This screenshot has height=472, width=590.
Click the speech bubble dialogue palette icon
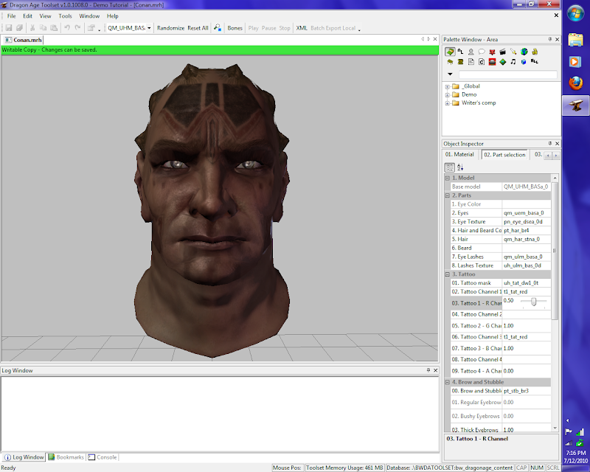click(481, 52)
